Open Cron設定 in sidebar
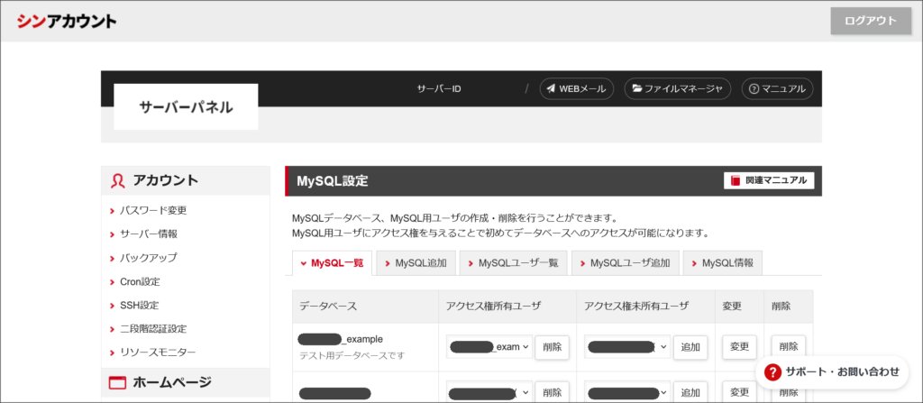The width and height of the screenshot is (923, 403). [x=140, y=281]
